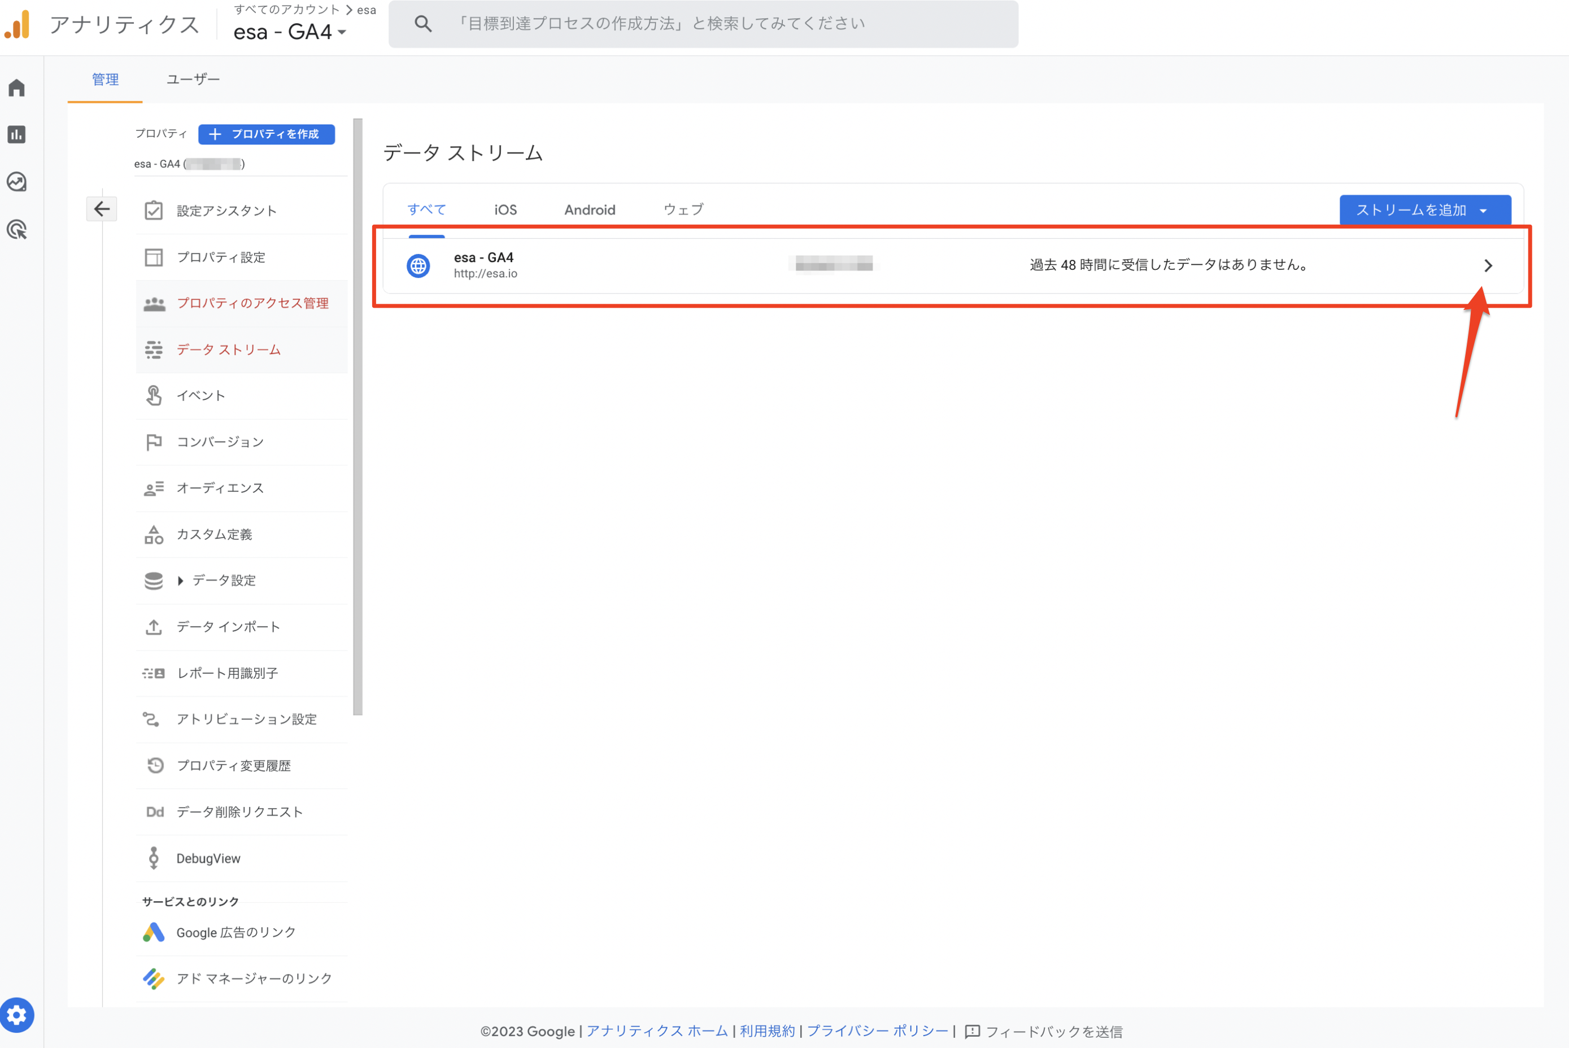Open アトリビューション設定 menu item
1569x1048 pixels.
(241, 719)
